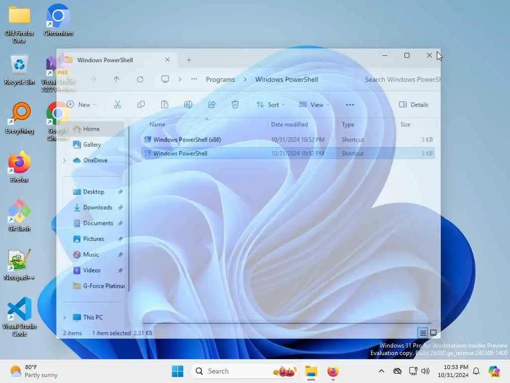The image size is (510, 383).
Task: Open the New dropdown menu
Action: pyautogui.click(x=81, y=105)
